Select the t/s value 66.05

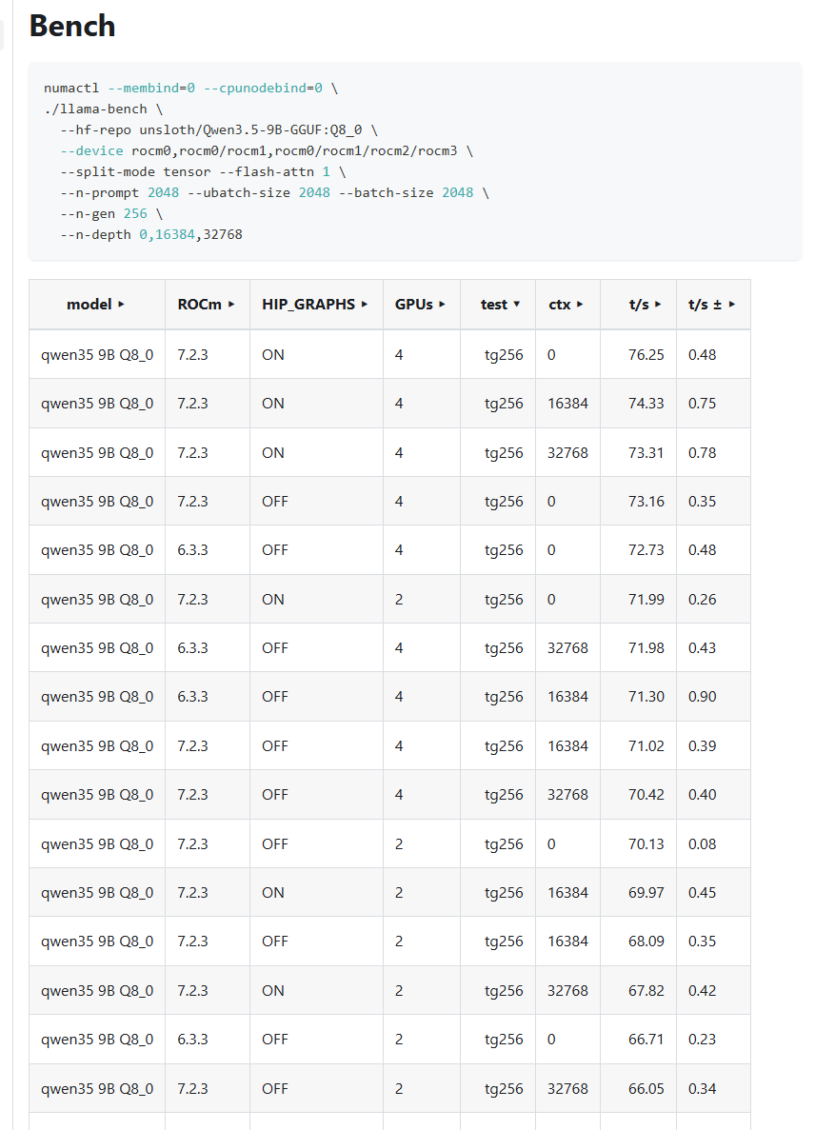646,1088
